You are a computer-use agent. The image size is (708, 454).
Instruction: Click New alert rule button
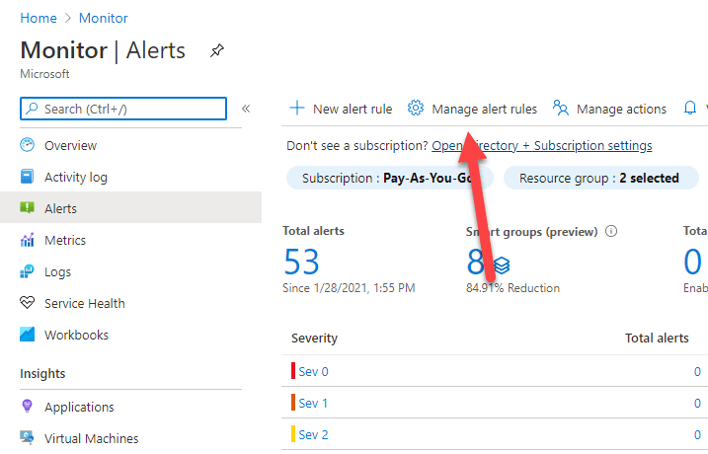pyautogui.click(x=341, y=109)
